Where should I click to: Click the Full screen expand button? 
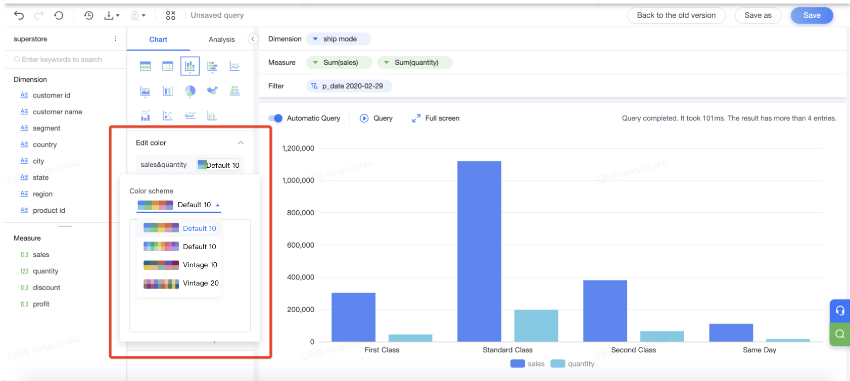[x=436, y=118]
